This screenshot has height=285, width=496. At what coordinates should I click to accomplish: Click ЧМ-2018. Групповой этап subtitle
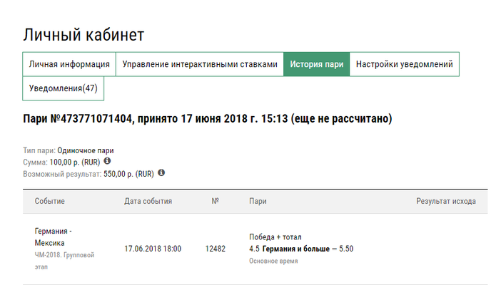pyautogui.click(x=64, y=259)
